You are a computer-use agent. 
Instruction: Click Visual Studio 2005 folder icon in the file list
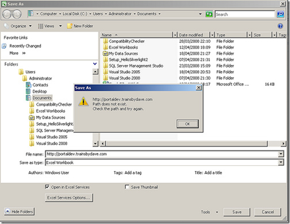pyautogui.click(x=105, y=72)
